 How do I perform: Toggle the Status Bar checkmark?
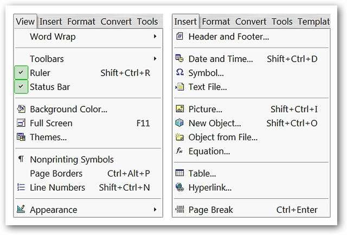[21, 87]
